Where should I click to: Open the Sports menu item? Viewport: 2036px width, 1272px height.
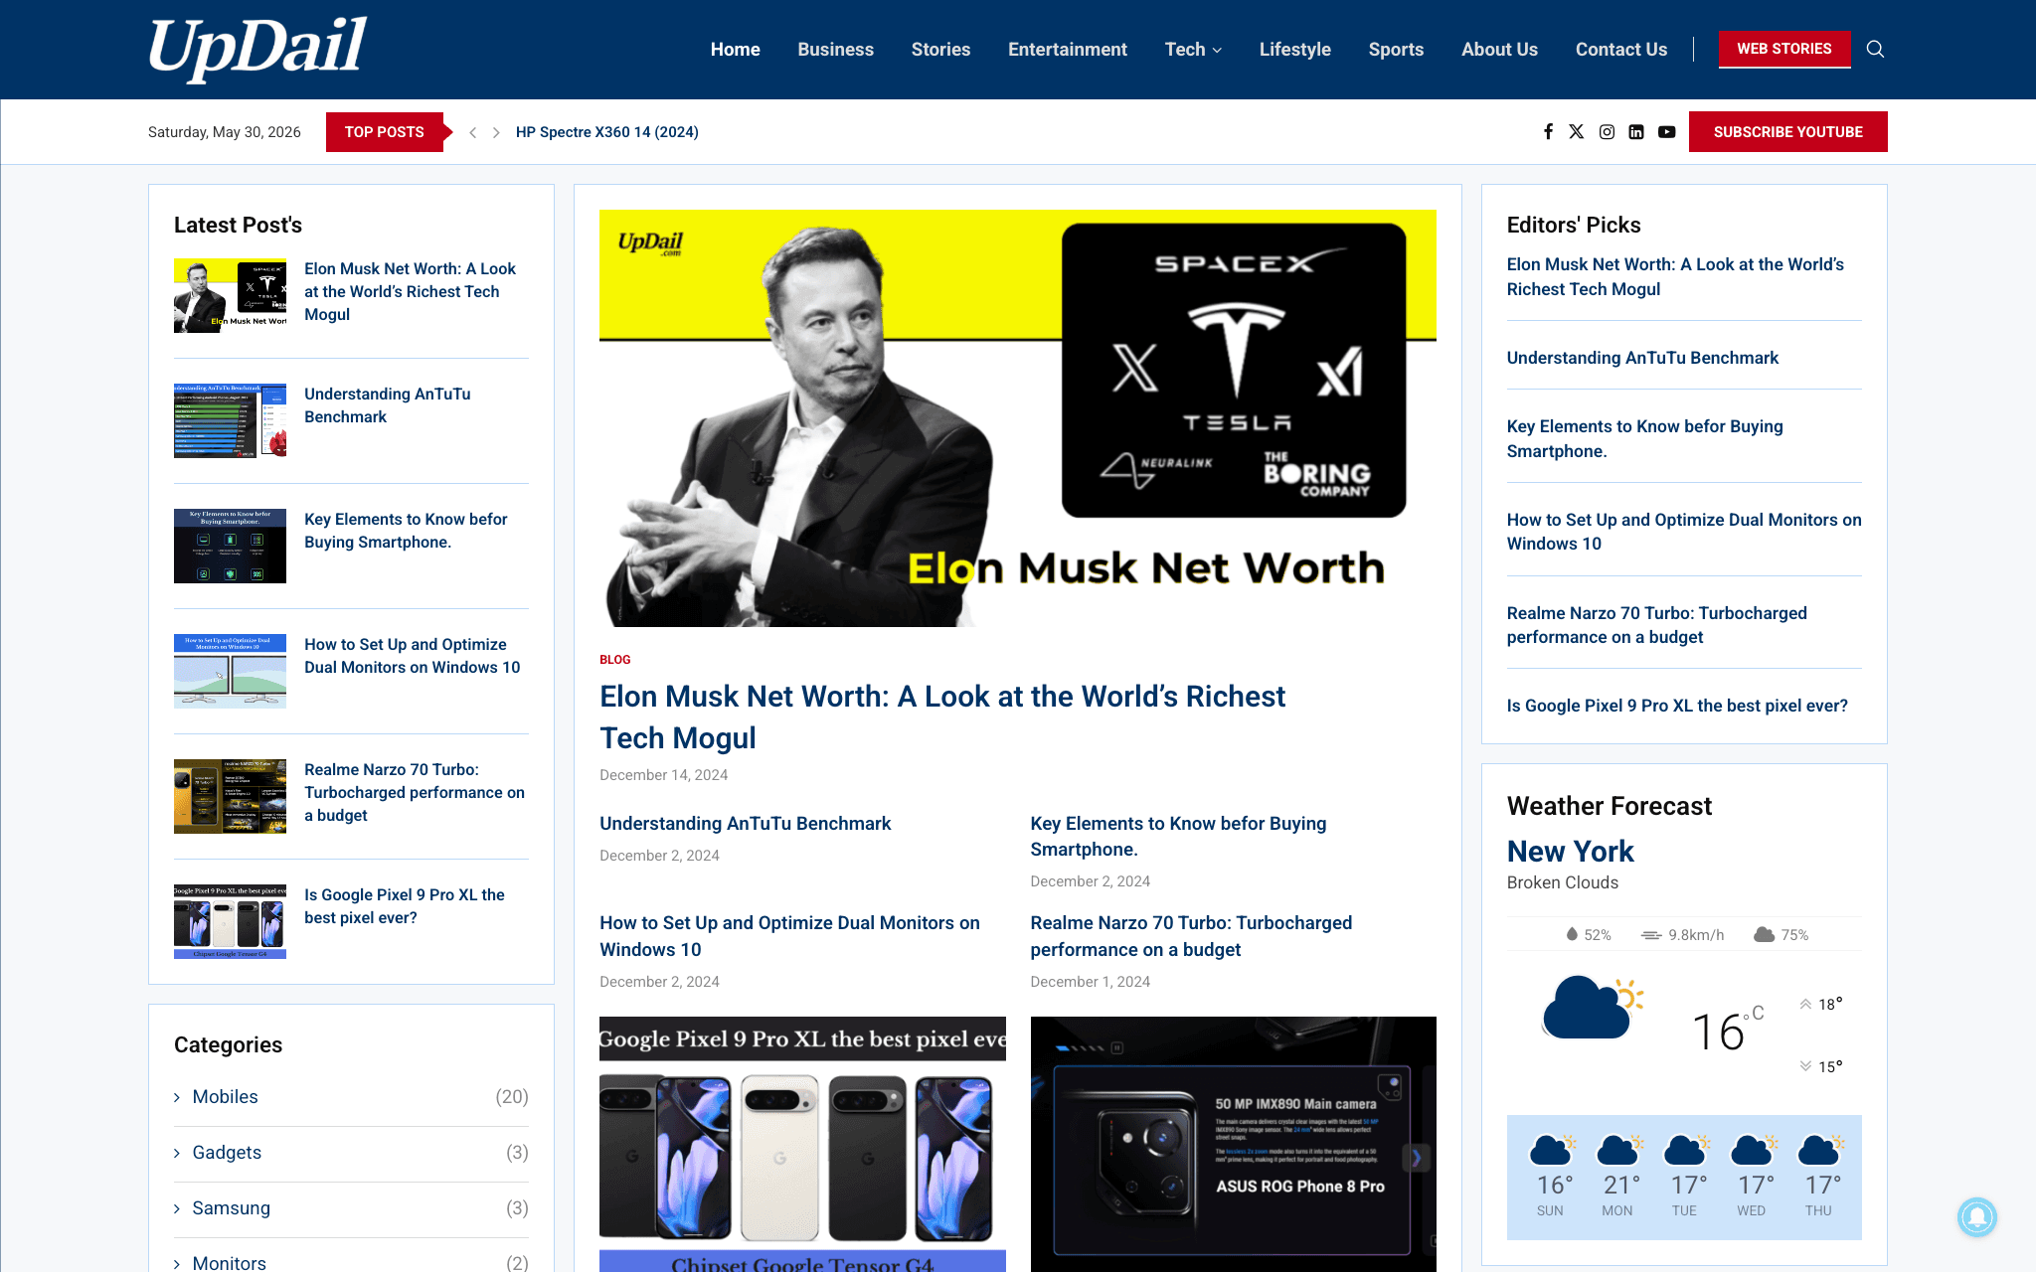coord(1396,49)
